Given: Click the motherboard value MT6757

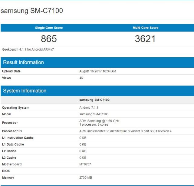Looking at the screenshot, I should [x=85, y=164].
